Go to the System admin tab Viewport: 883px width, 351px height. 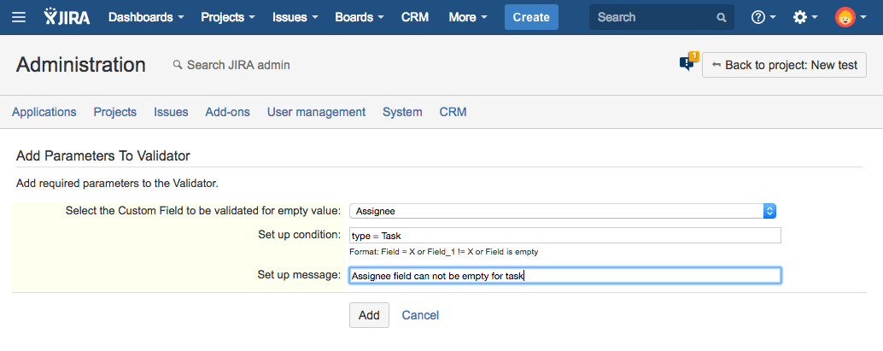[x=402, y=112]
